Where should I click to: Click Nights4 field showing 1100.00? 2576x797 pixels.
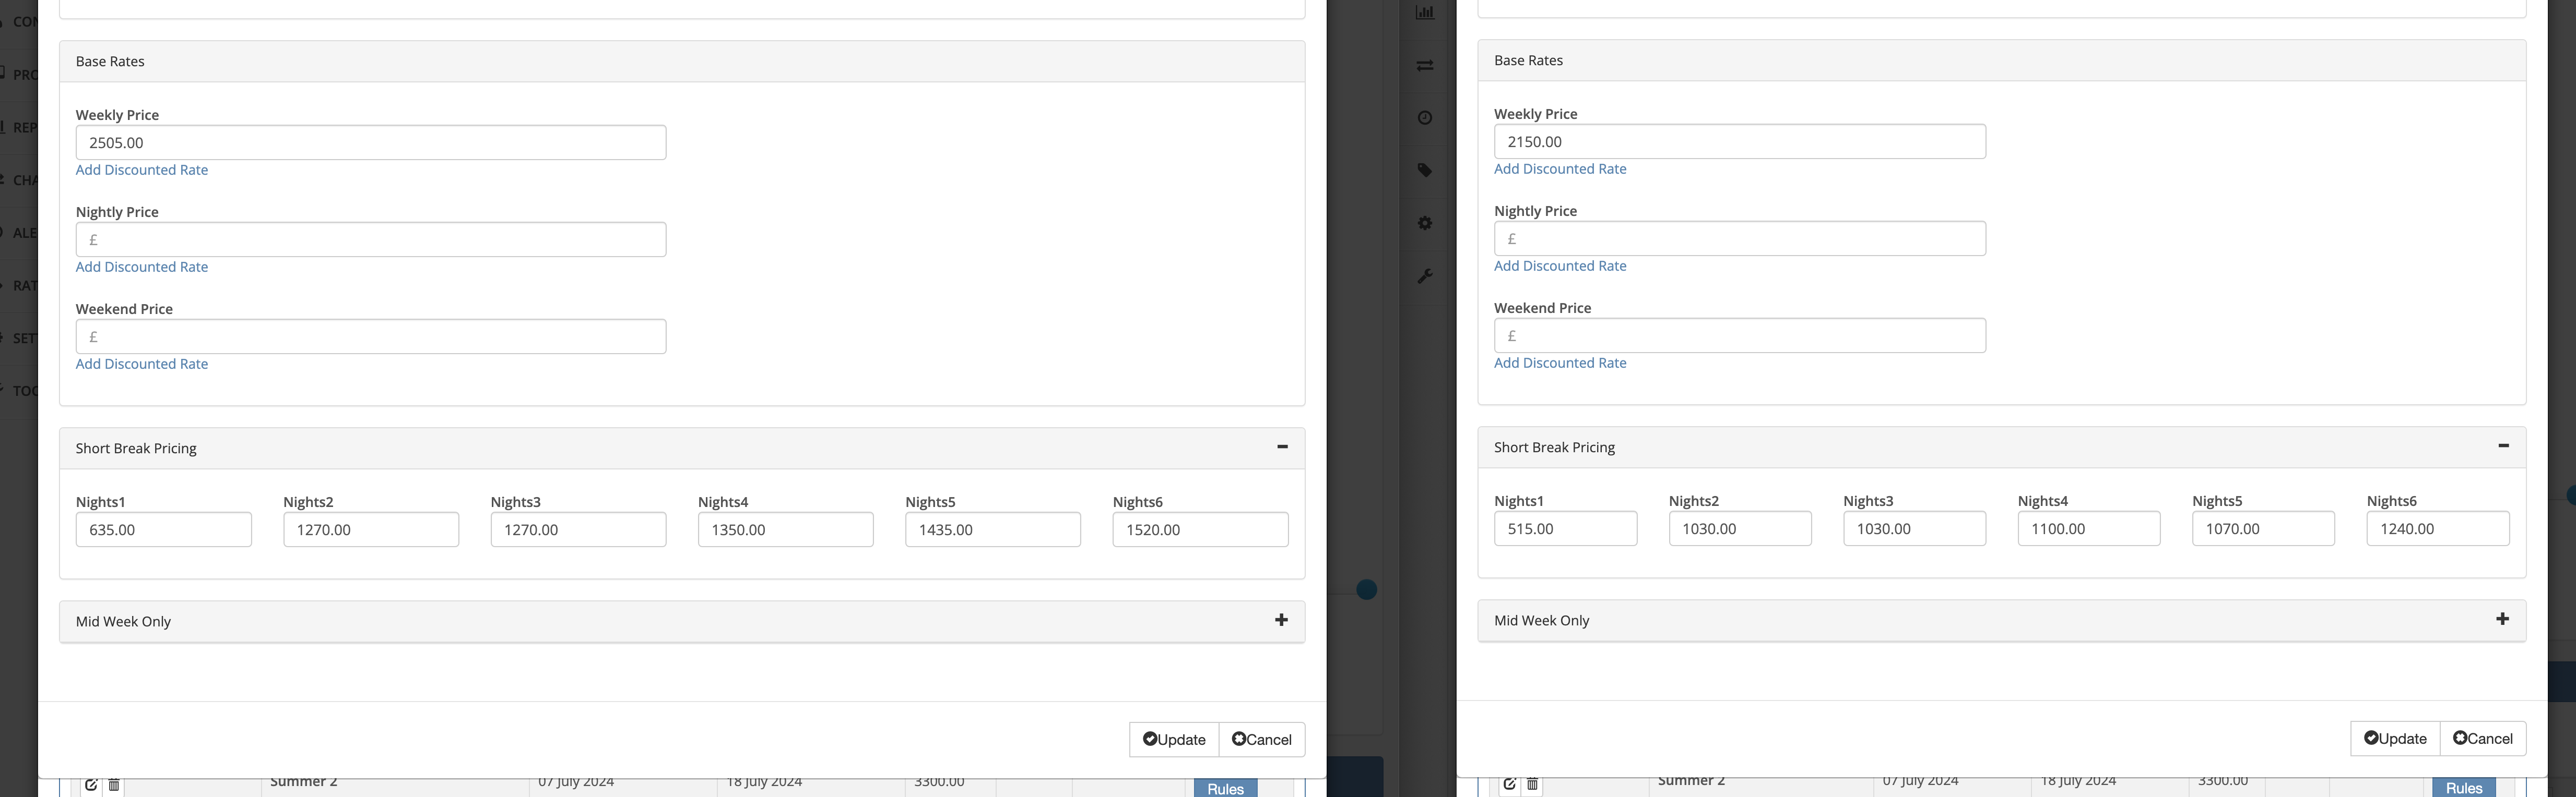click(2088, 528)
